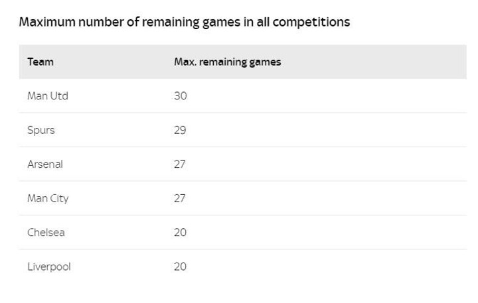Click the table title about remaining games

click(x=185, y=23)
